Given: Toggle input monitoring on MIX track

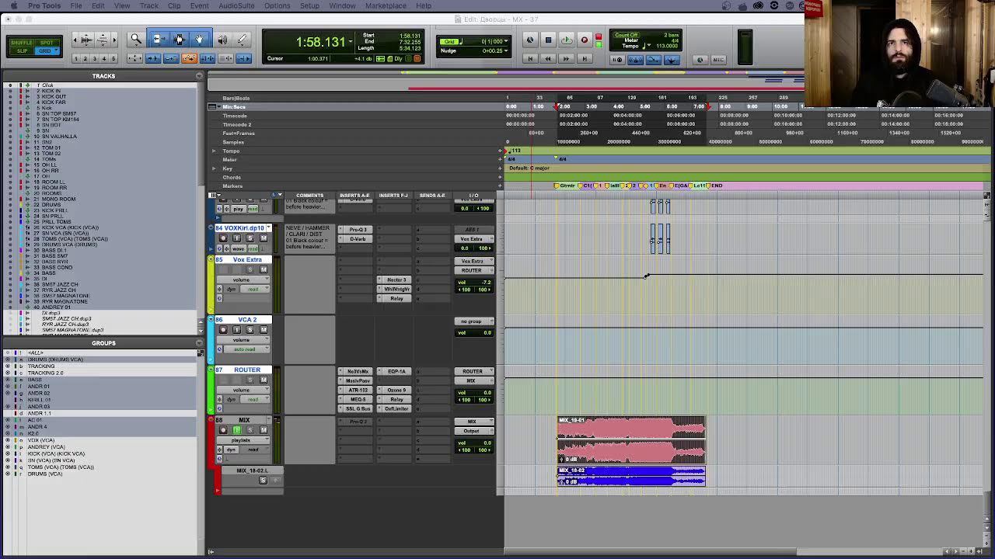Looking at the screenshot, I should (236, 430).
